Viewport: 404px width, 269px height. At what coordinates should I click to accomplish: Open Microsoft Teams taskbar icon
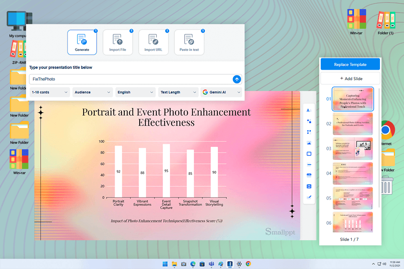coord(211,264)
